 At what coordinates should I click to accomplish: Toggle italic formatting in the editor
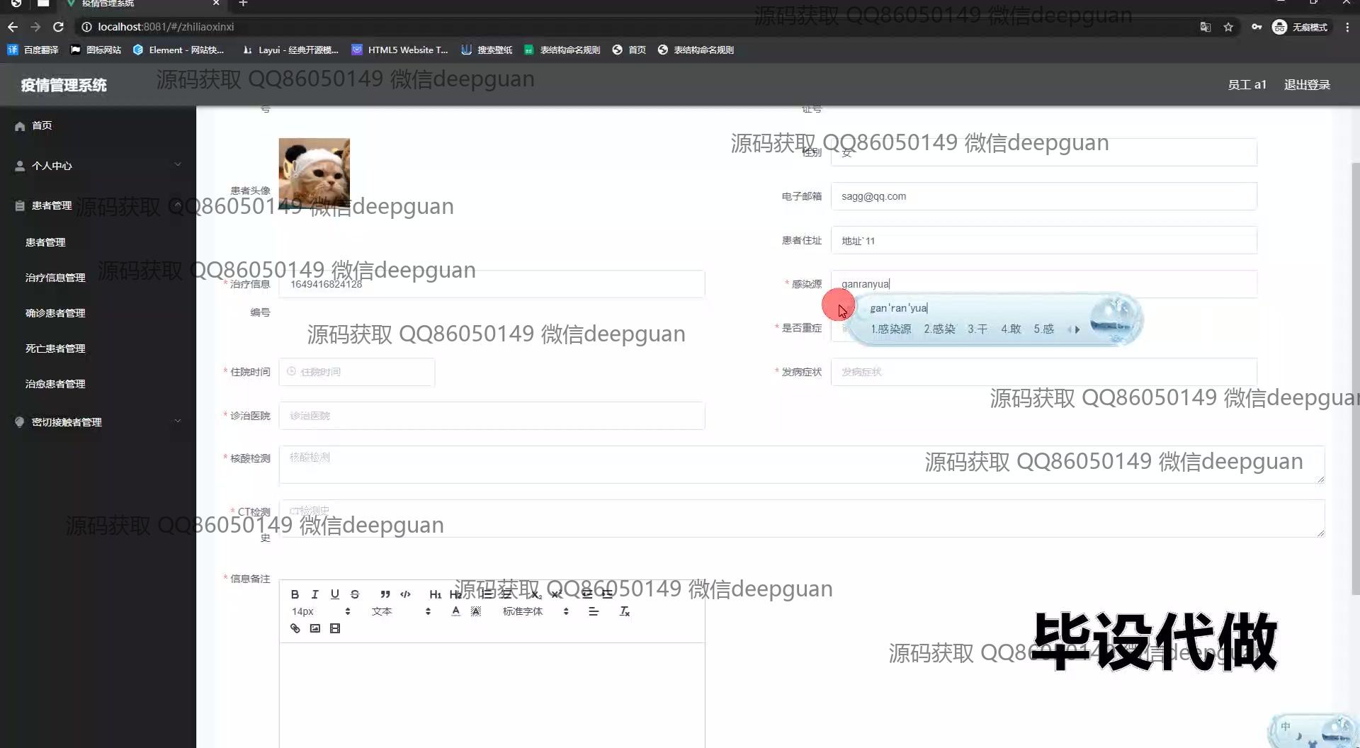[x=314, y=594]
